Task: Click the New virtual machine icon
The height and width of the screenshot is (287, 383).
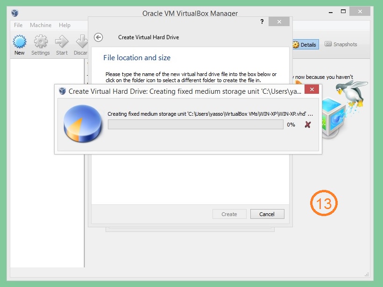Action: point(19,43)
